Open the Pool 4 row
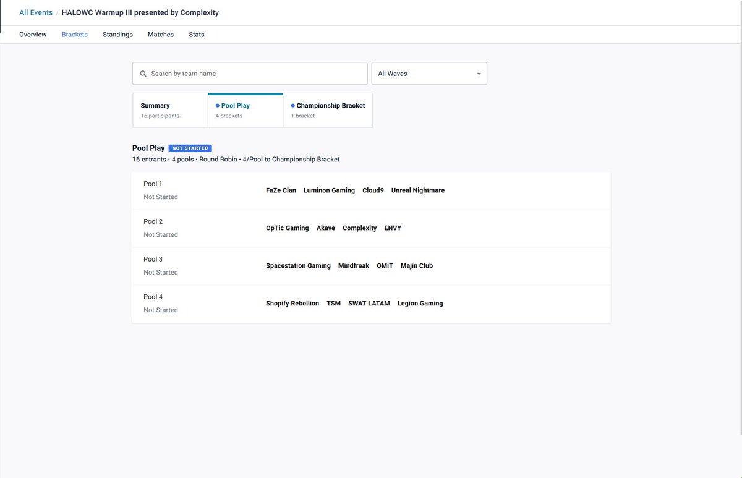Screen dimensions: 742x478 tap(371, 304)
